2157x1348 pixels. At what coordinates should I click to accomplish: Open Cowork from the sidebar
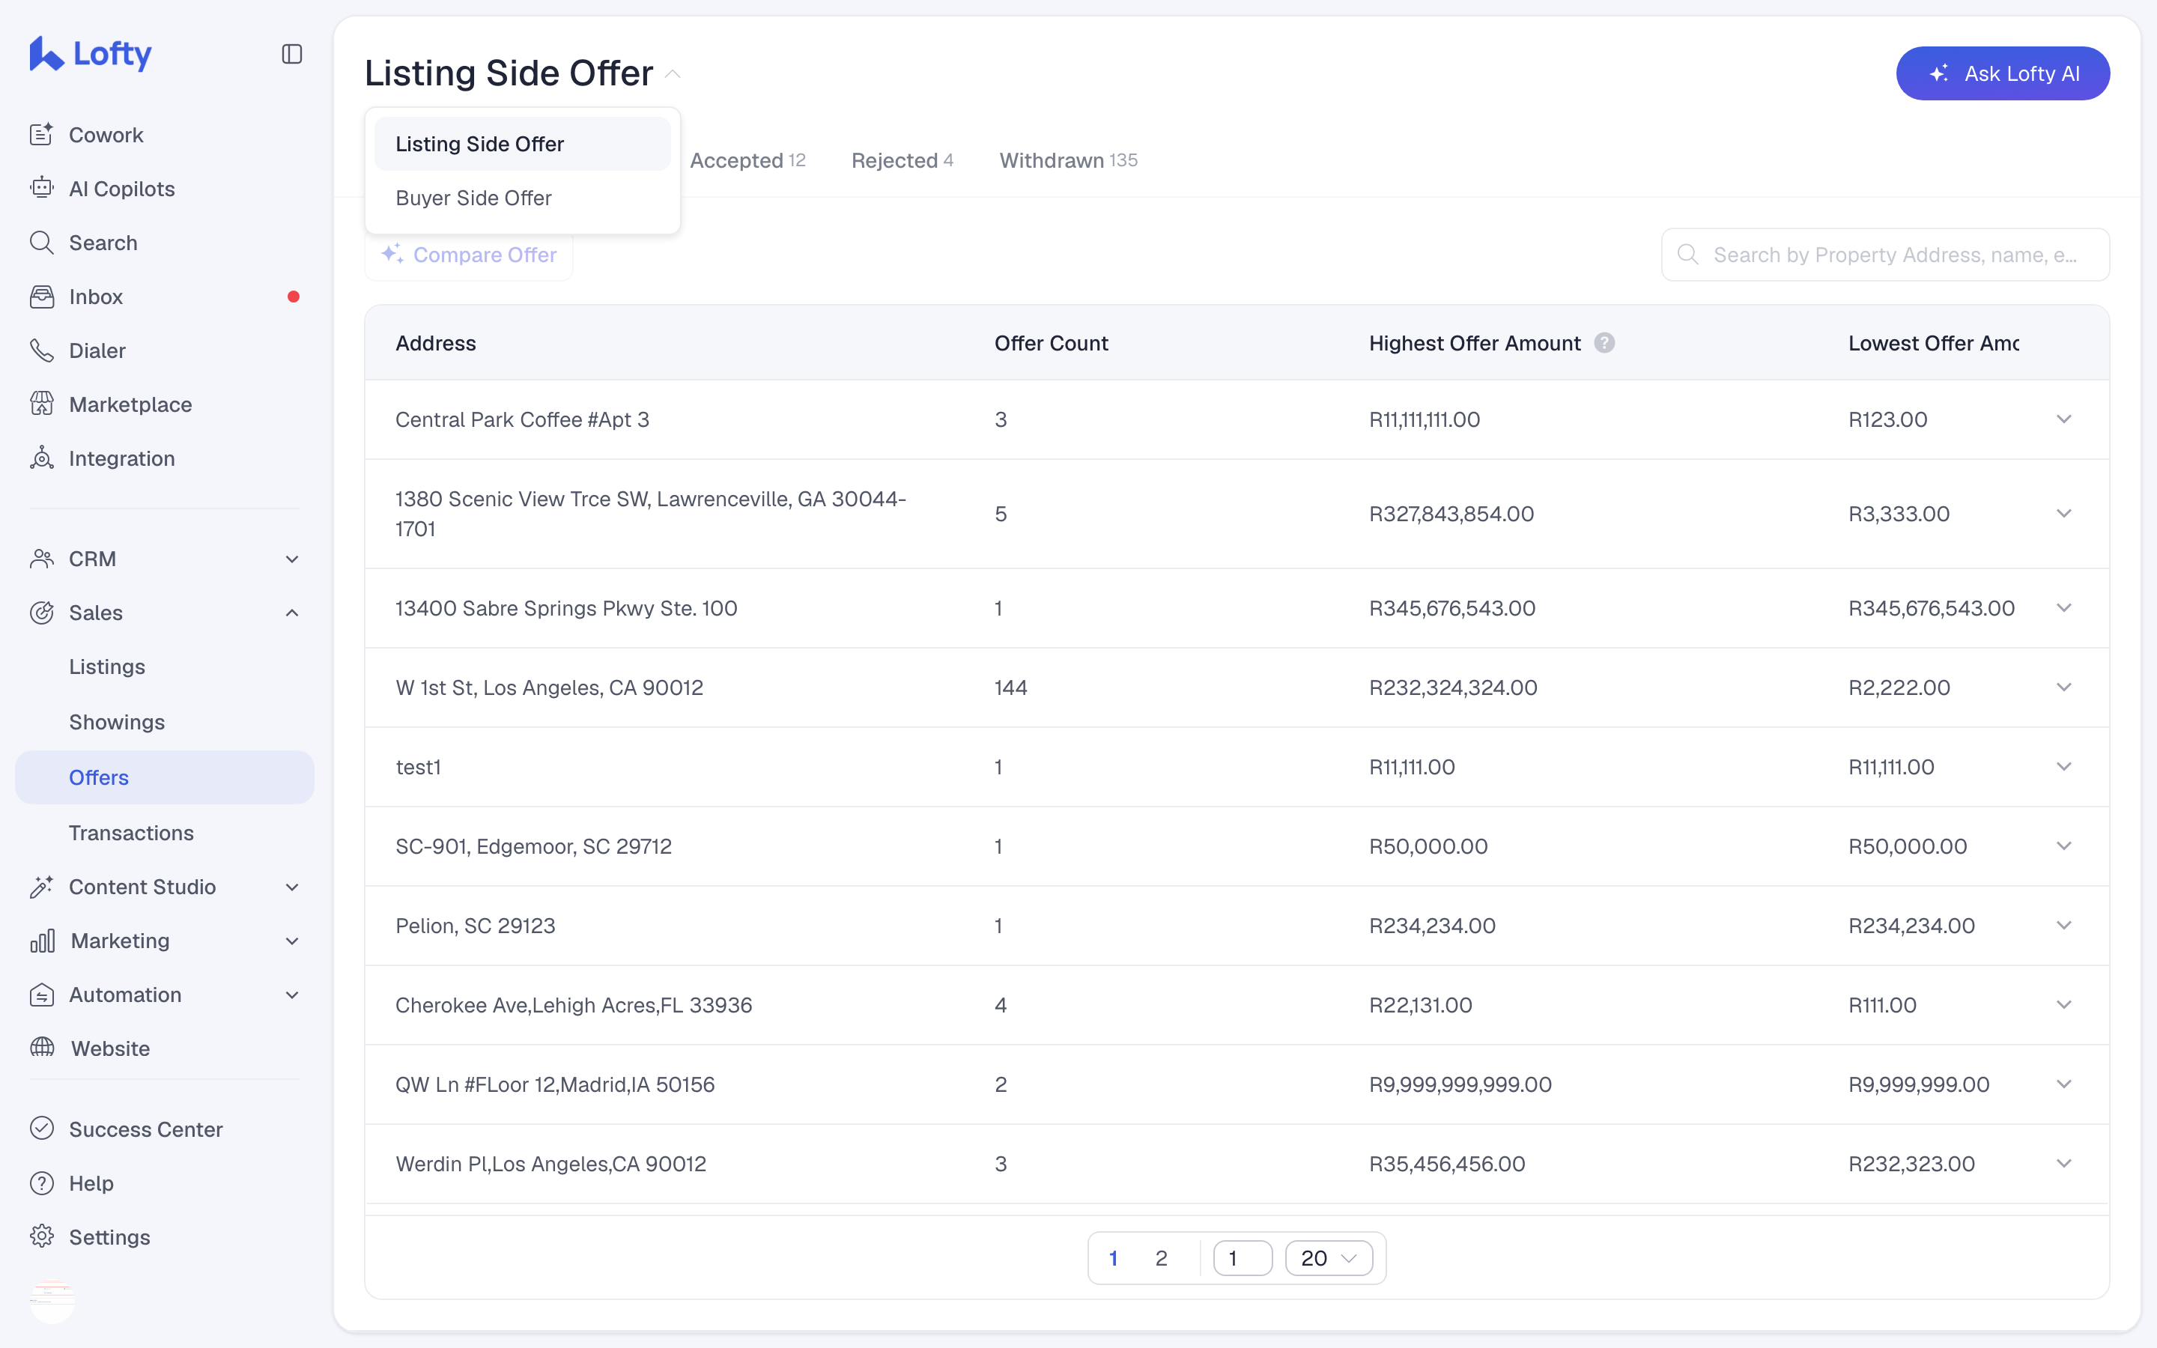[x=105, y=135]
